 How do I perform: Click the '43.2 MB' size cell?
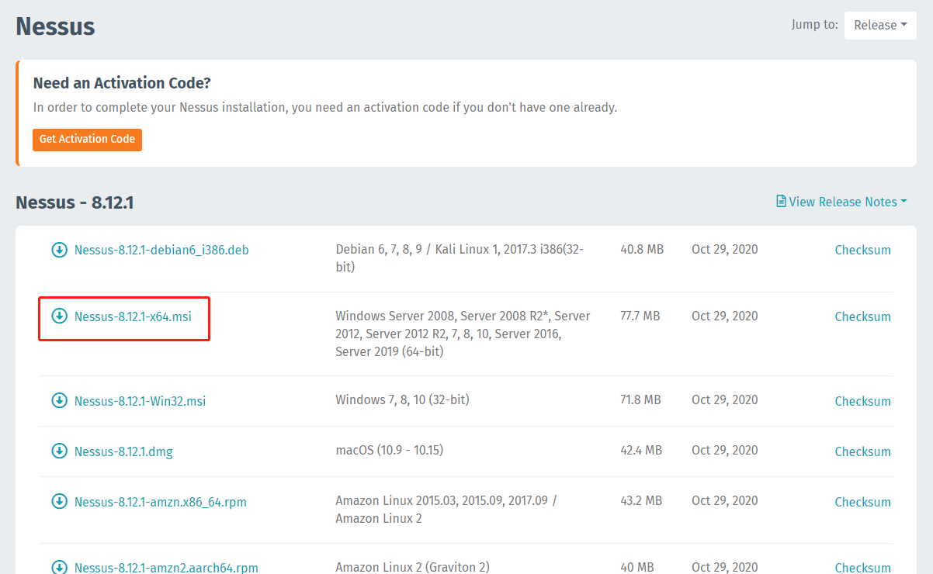point(641,500)
